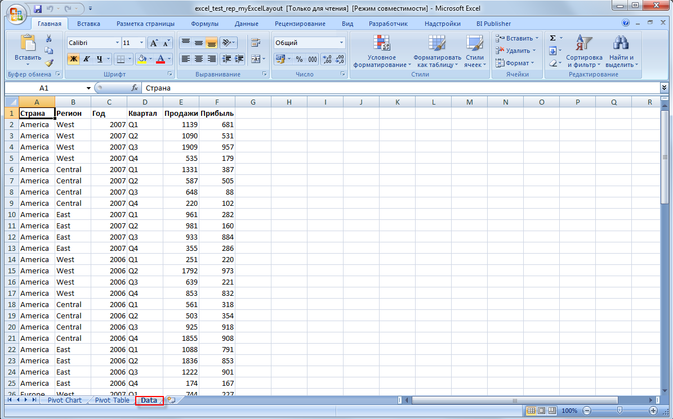Toggle bold formatting (Ж)

[x=73, y=58]
